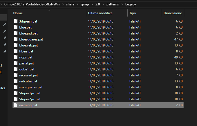Viewport: 197px width, 126px height.
Task: Click the 8 KB size of sm_squares.pat
Action: [179, 87]
